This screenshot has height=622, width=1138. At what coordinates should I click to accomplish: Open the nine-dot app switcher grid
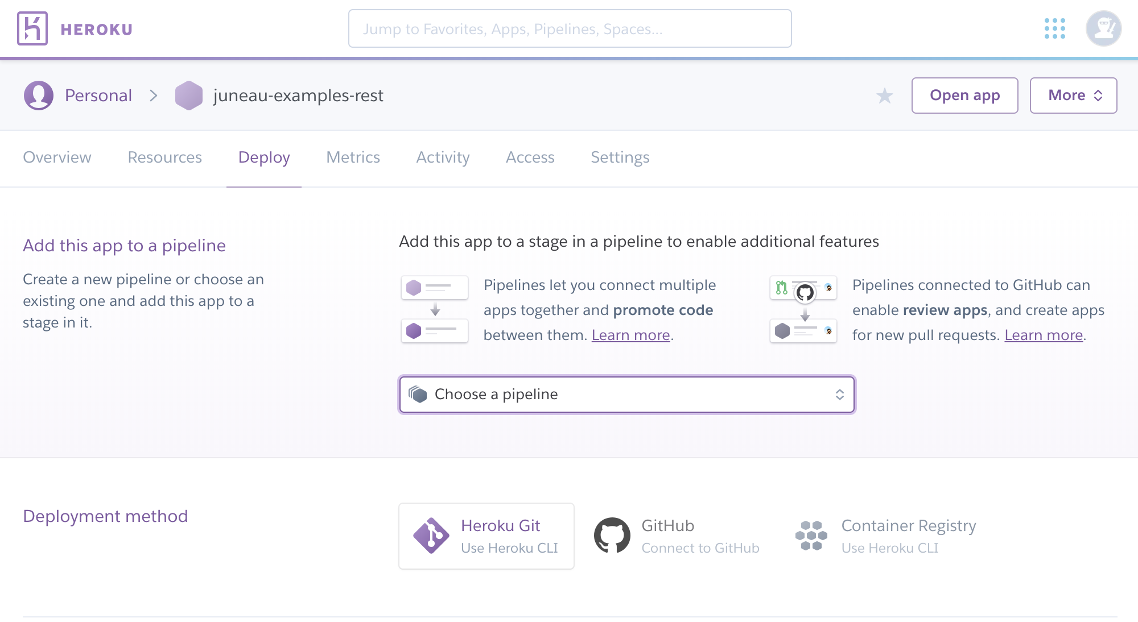click(x=1054, y=28)
